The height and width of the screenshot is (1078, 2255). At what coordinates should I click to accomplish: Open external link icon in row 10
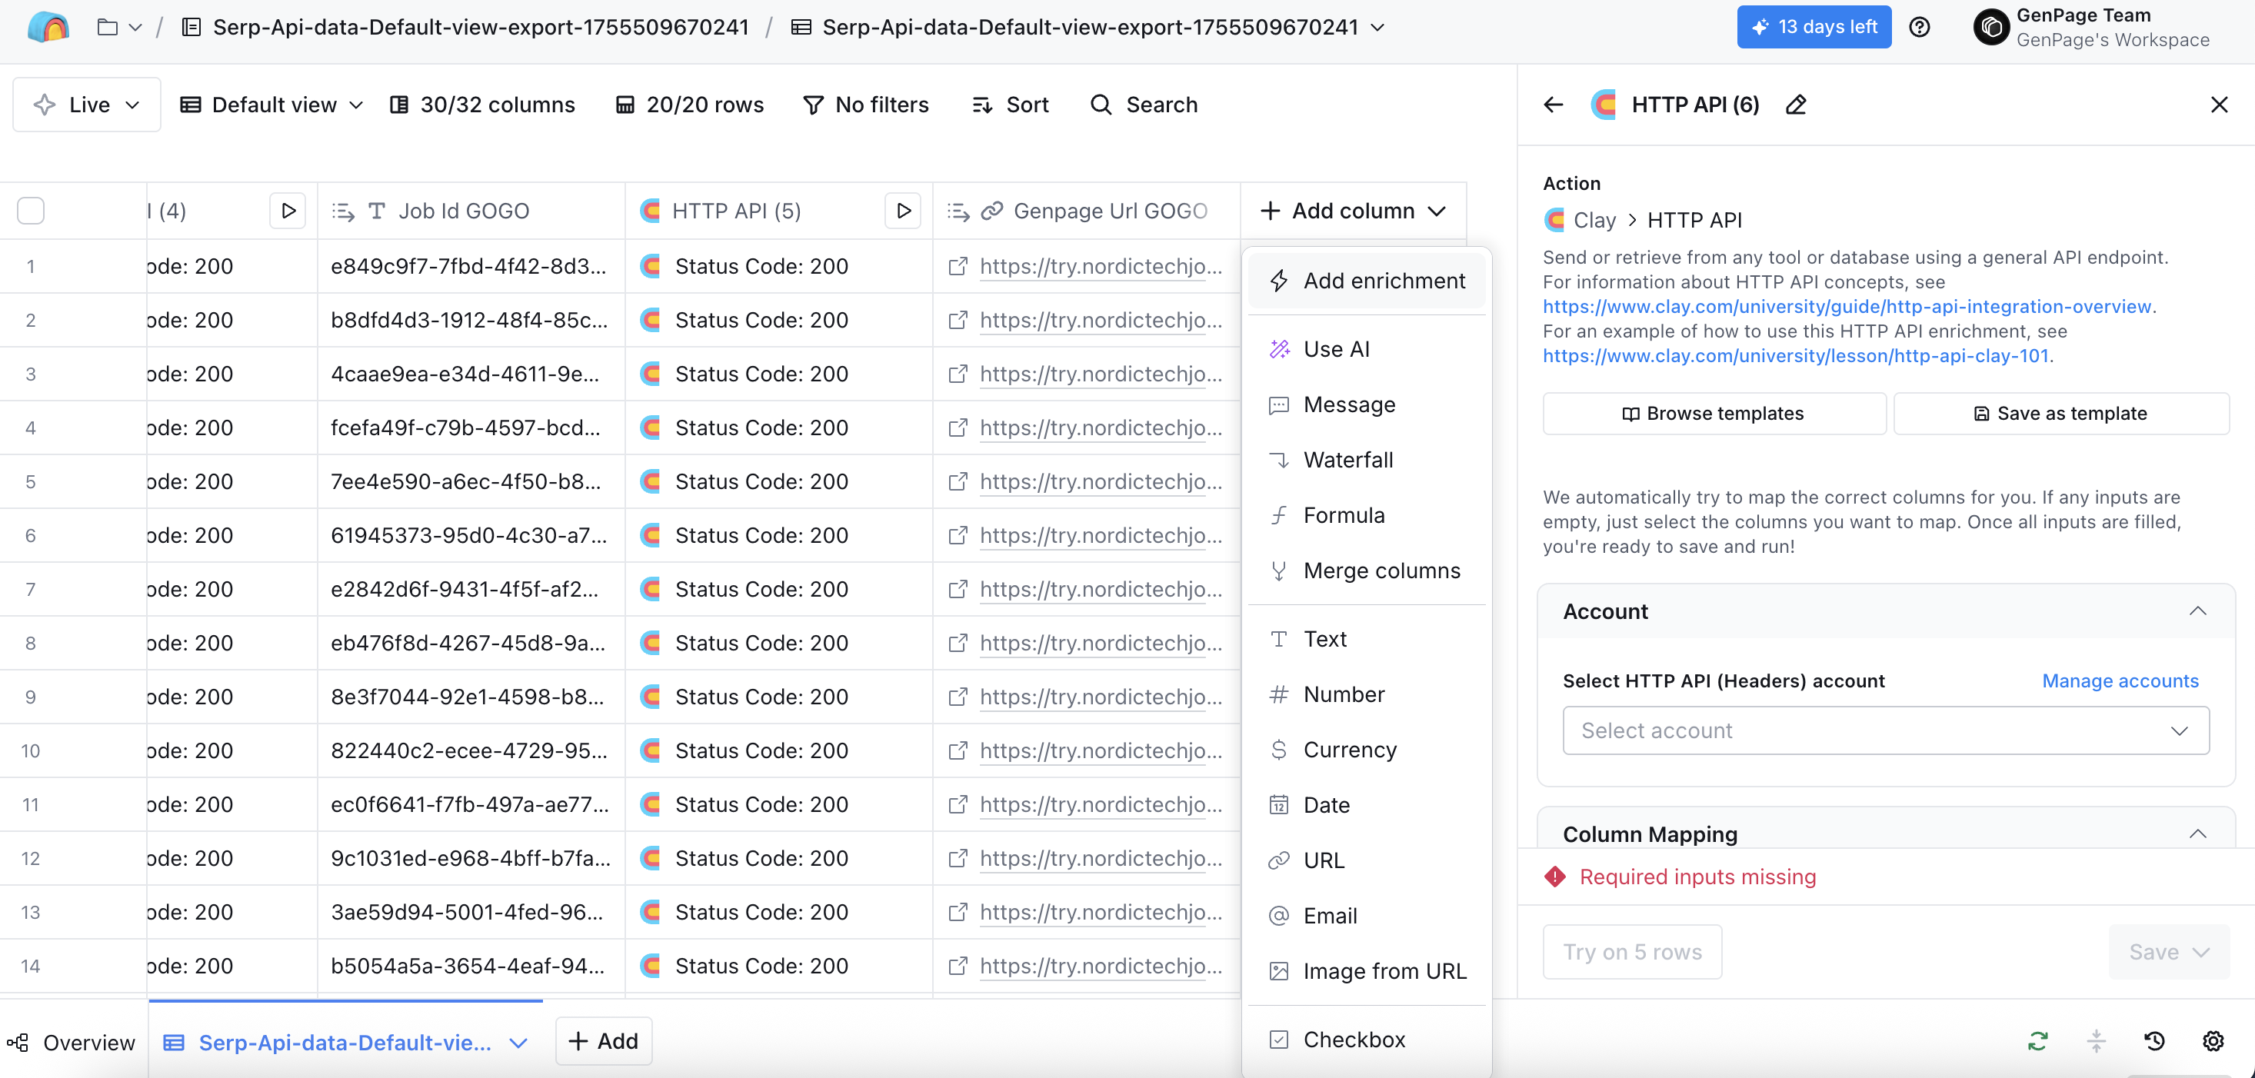click(x=958, y=750)
